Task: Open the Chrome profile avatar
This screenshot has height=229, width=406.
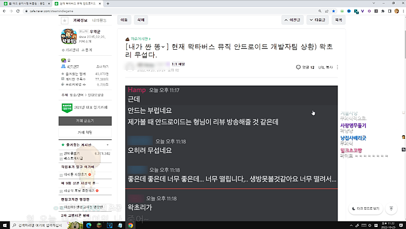Action: (396, 11)
